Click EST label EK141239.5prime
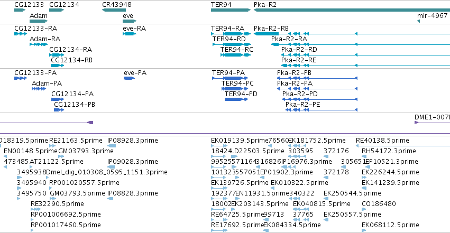Image resolution: width=450 pixels, height=233 pixels. (x=390, y=183)
